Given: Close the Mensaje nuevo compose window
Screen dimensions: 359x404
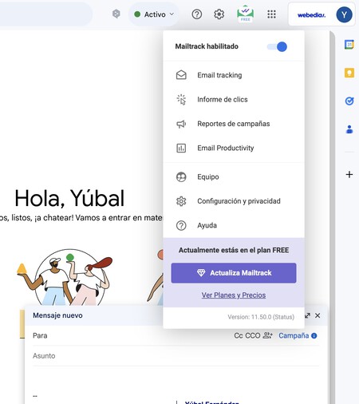Looking at the screenshot, I should 318,315.
